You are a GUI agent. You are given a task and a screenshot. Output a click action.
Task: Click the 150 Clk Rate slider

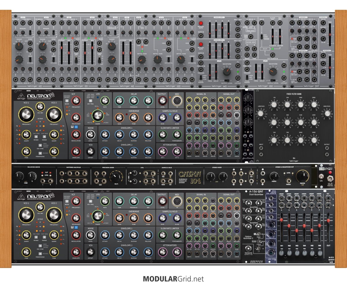272,37
